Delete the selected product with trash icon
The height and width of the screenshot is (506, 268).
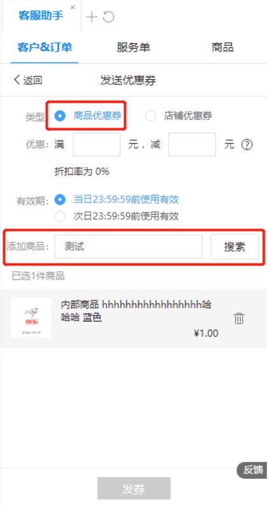[239, 318]
